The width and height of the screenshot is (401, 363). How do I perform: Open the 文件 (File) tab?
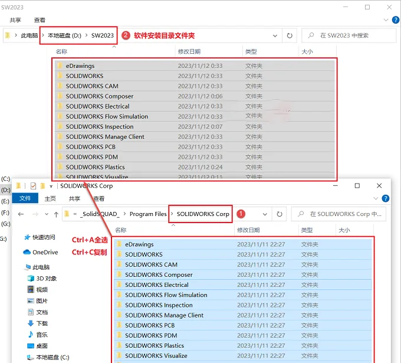25,198
